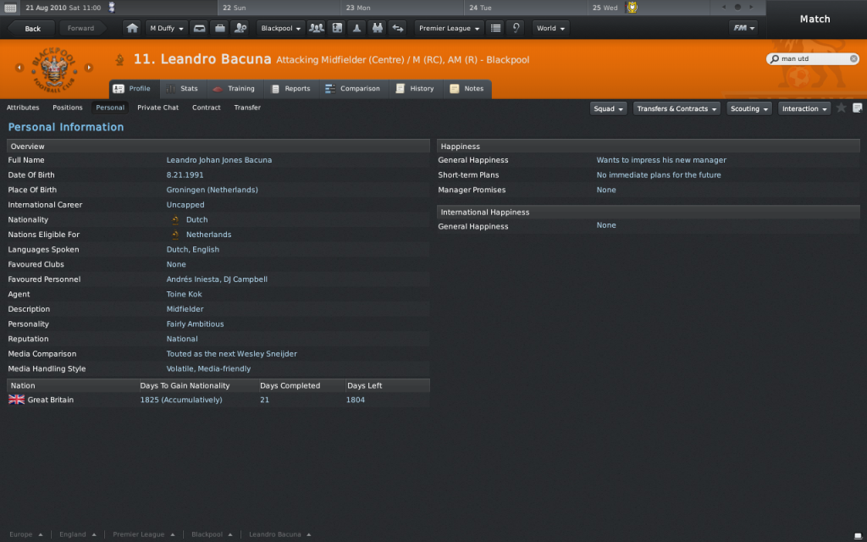Open Premier League breadcrumb at bottom

point(143,534)
